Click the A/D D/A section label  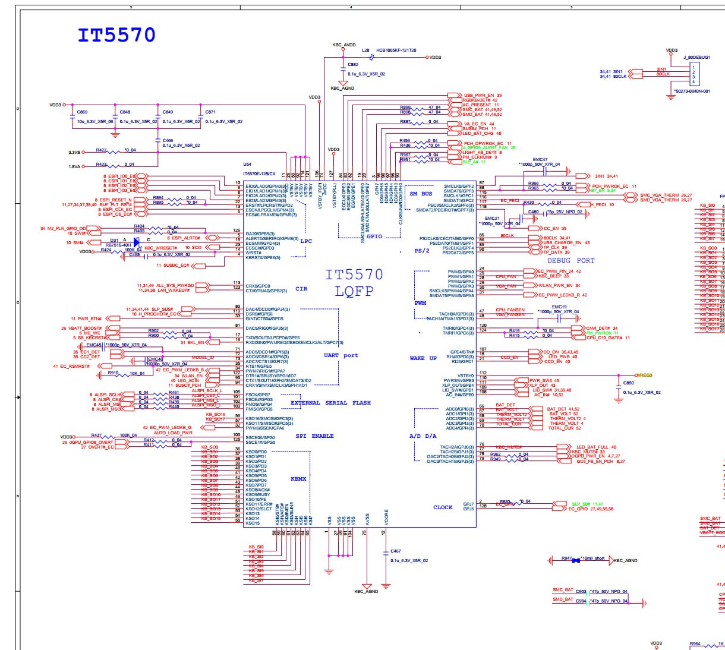click(423, 436)
